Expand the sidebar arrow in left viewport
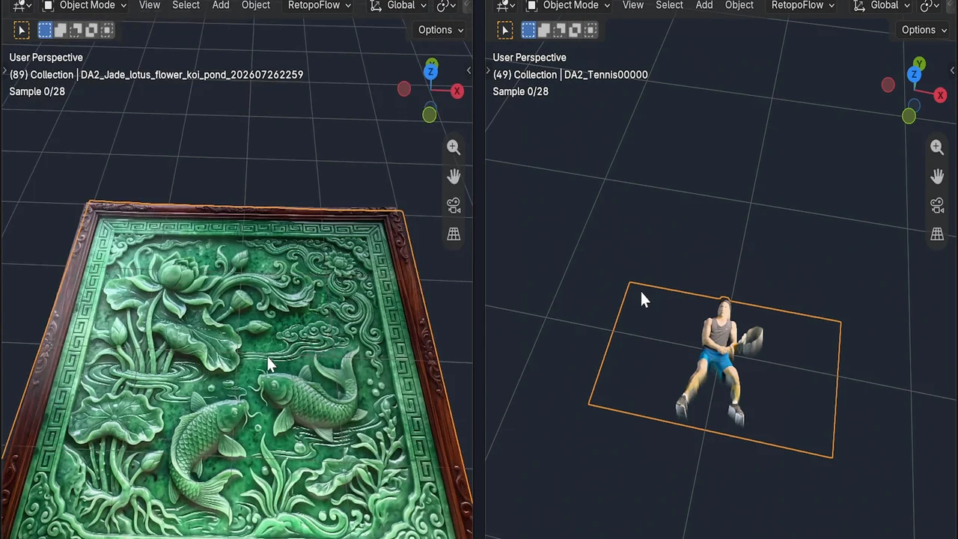 click(469, 70)
